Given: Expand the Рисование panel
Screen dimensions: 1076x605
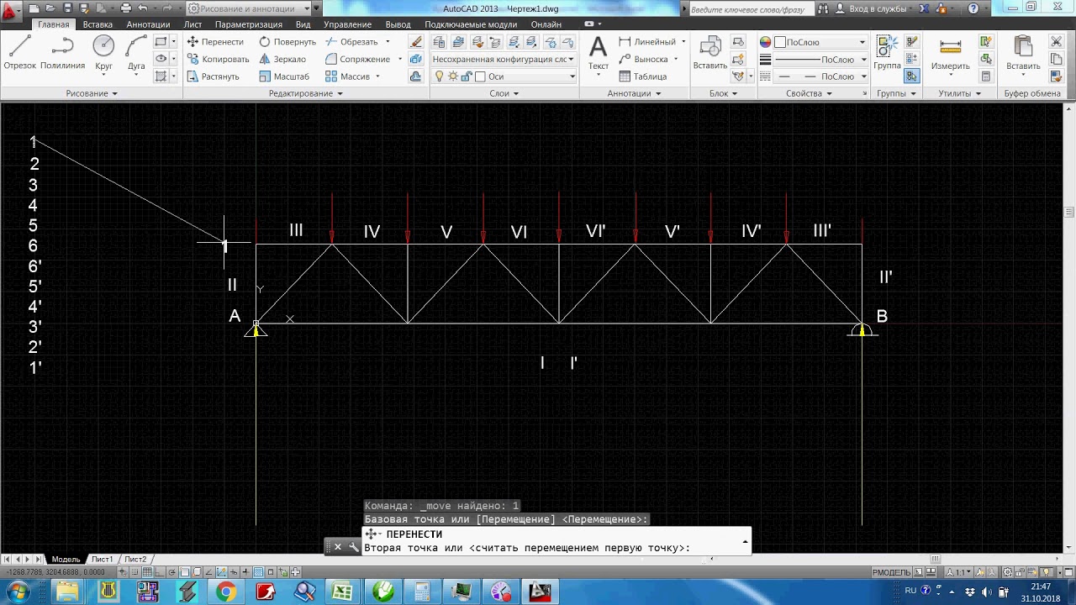Looking at the screenshot, I should tap(92, 93).
